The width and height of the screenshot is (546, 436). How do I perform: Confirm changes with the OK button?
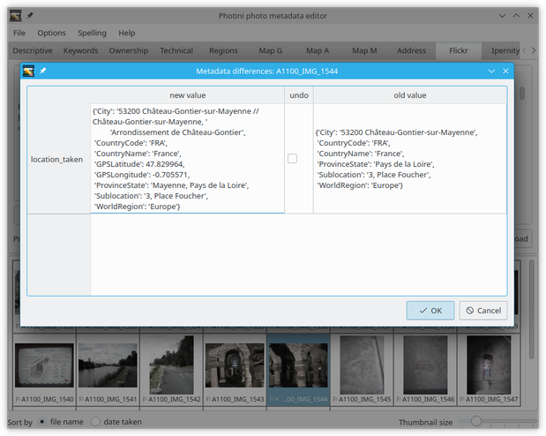(x=430, y=311)
